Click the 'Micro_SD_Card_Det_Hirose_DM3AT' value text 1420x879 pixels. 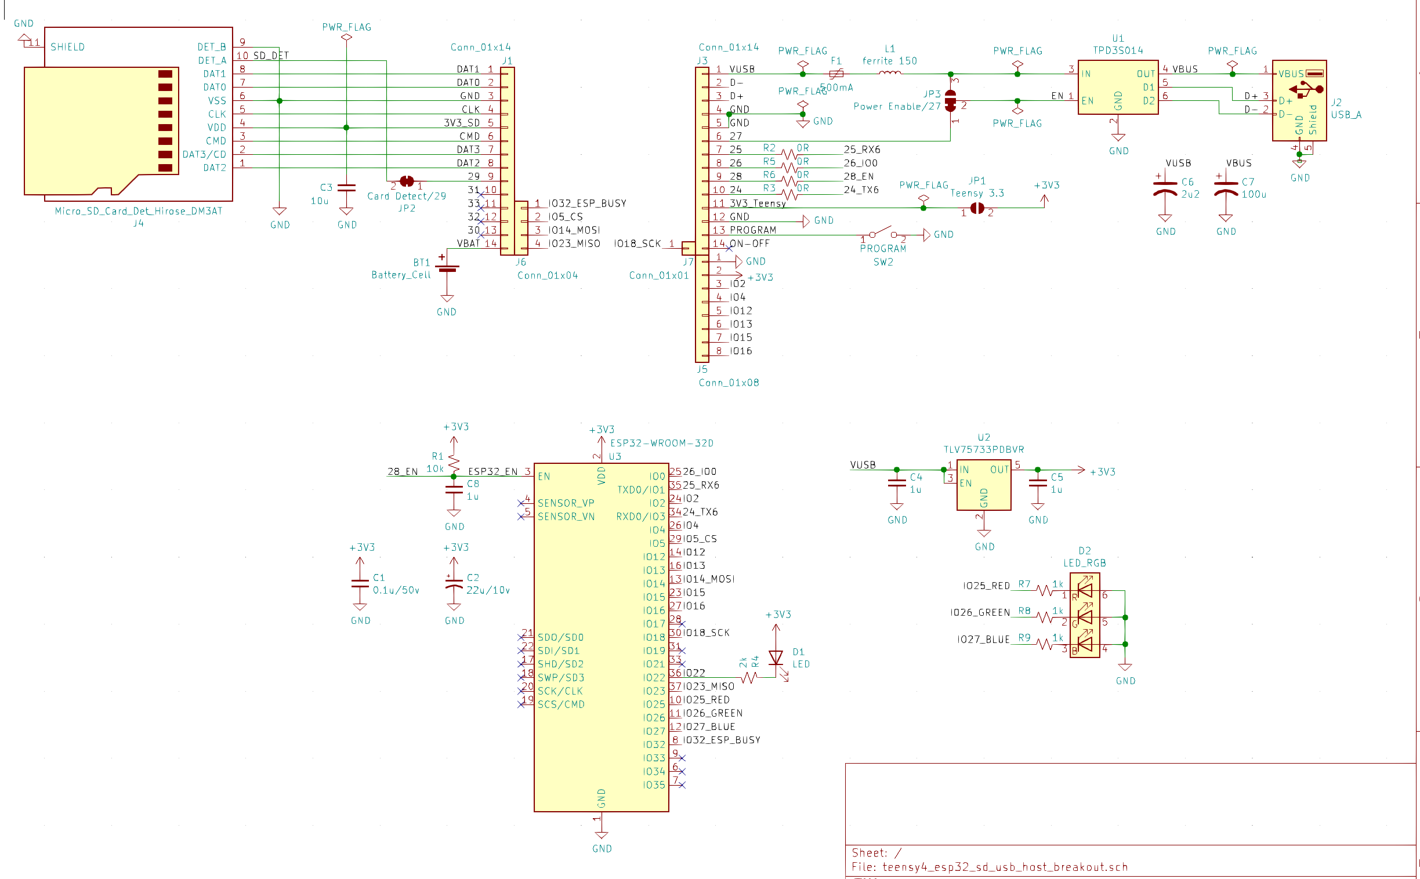tap(139, 211)
